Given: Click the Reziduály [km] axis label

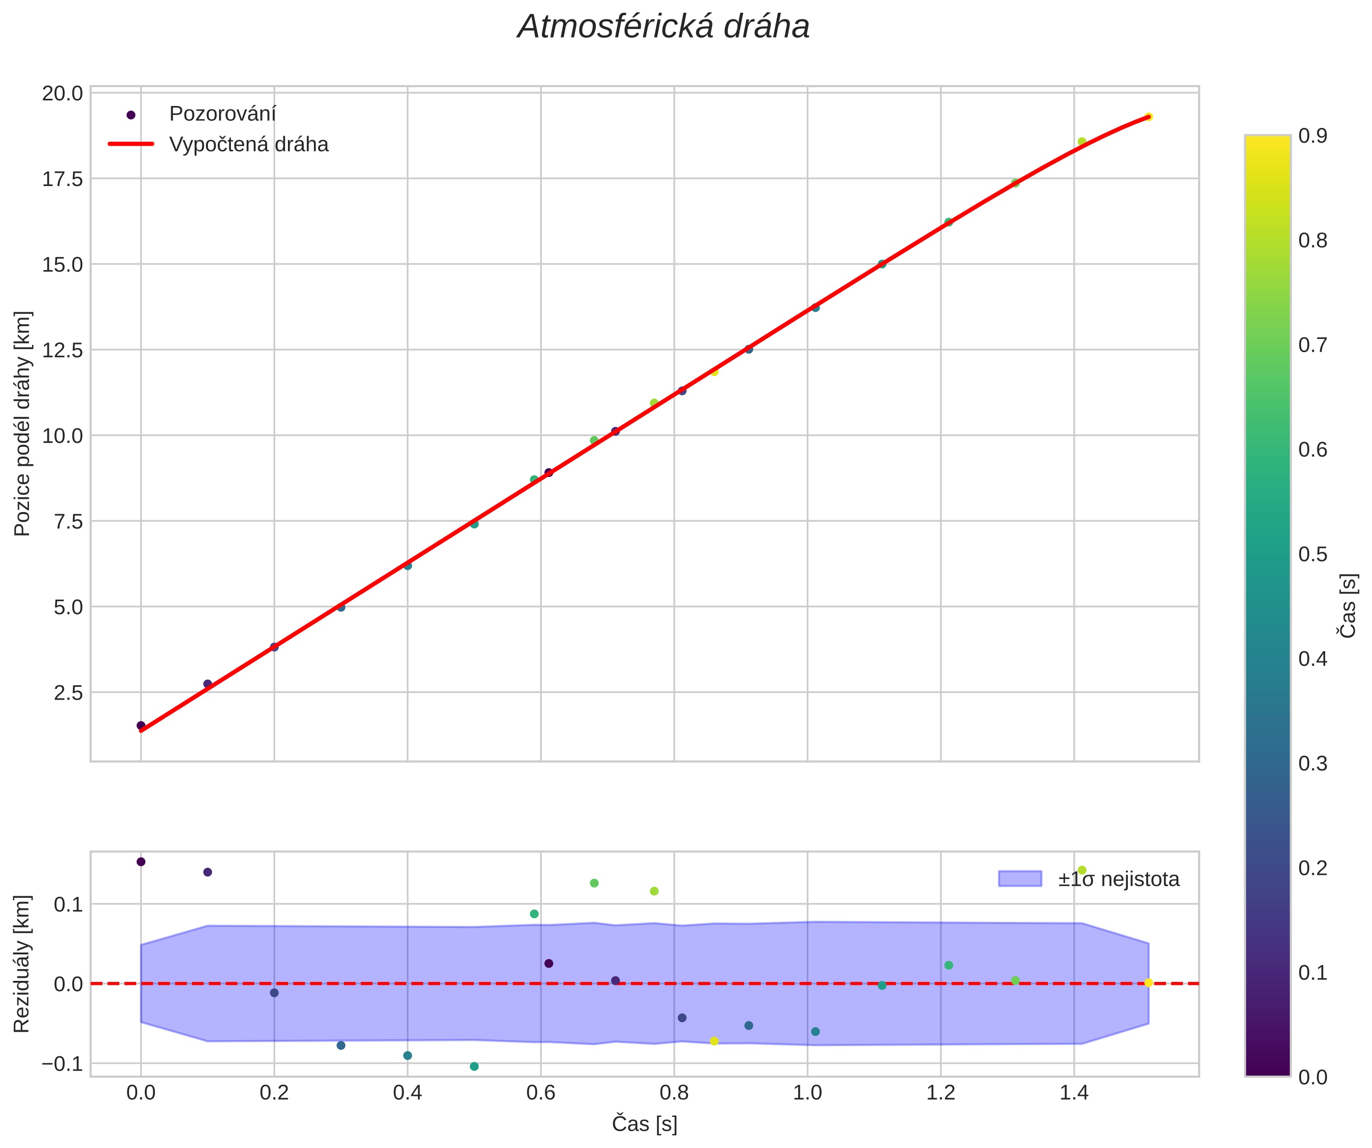Looking at the screenshot, I should [x=22, y=964].
